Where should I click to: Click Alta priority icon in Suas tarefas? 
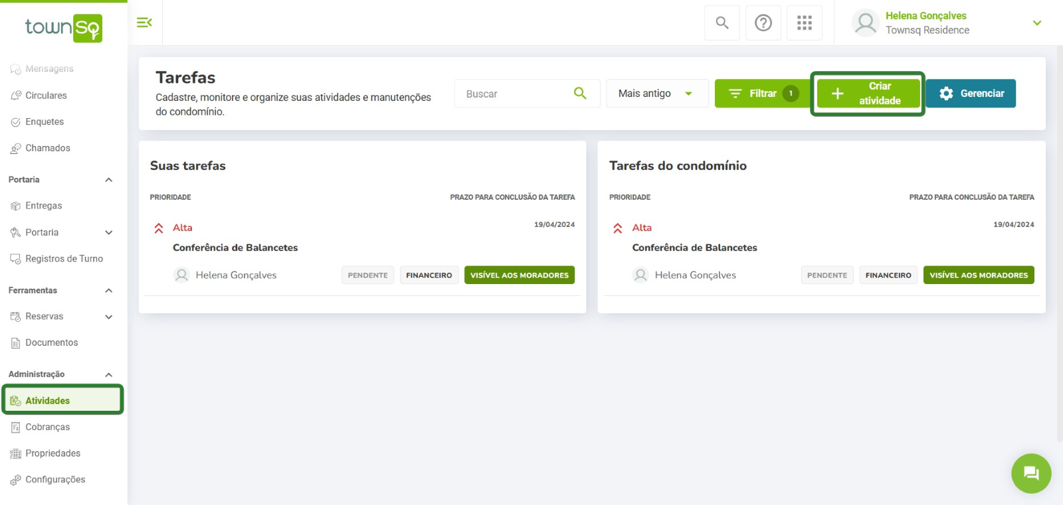point(159,228)
